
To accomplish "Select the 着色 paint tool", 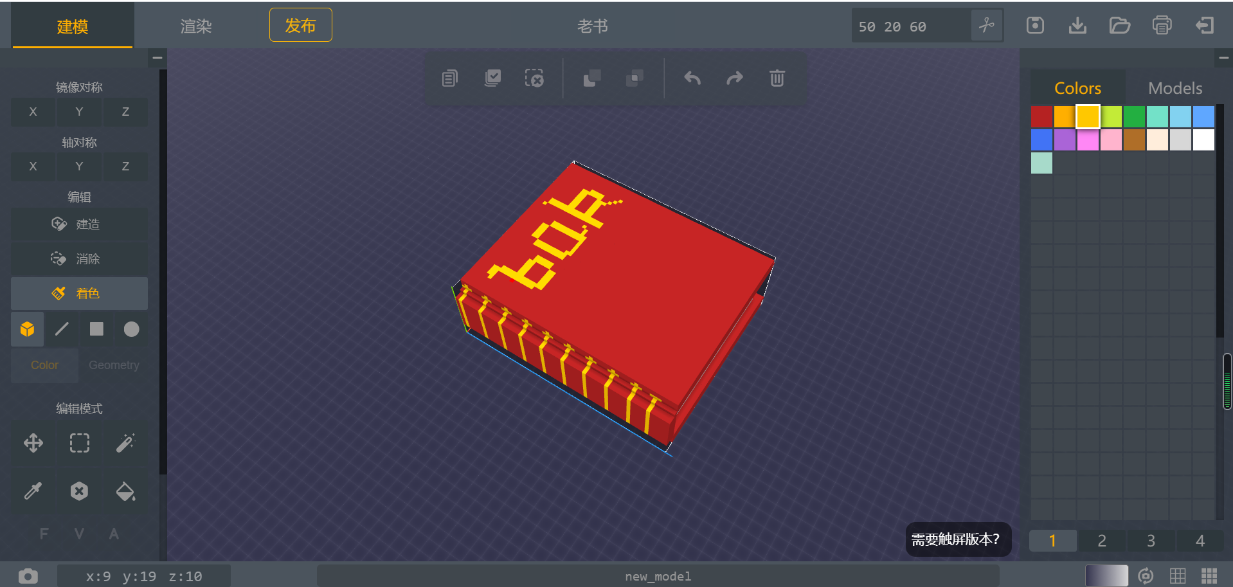I will [x=79, y=294].
